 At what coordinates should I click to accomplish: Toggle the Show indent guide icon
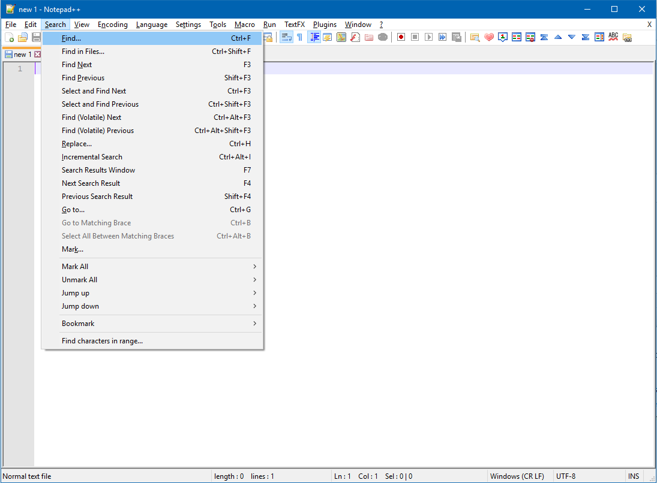tap(314, 37)
